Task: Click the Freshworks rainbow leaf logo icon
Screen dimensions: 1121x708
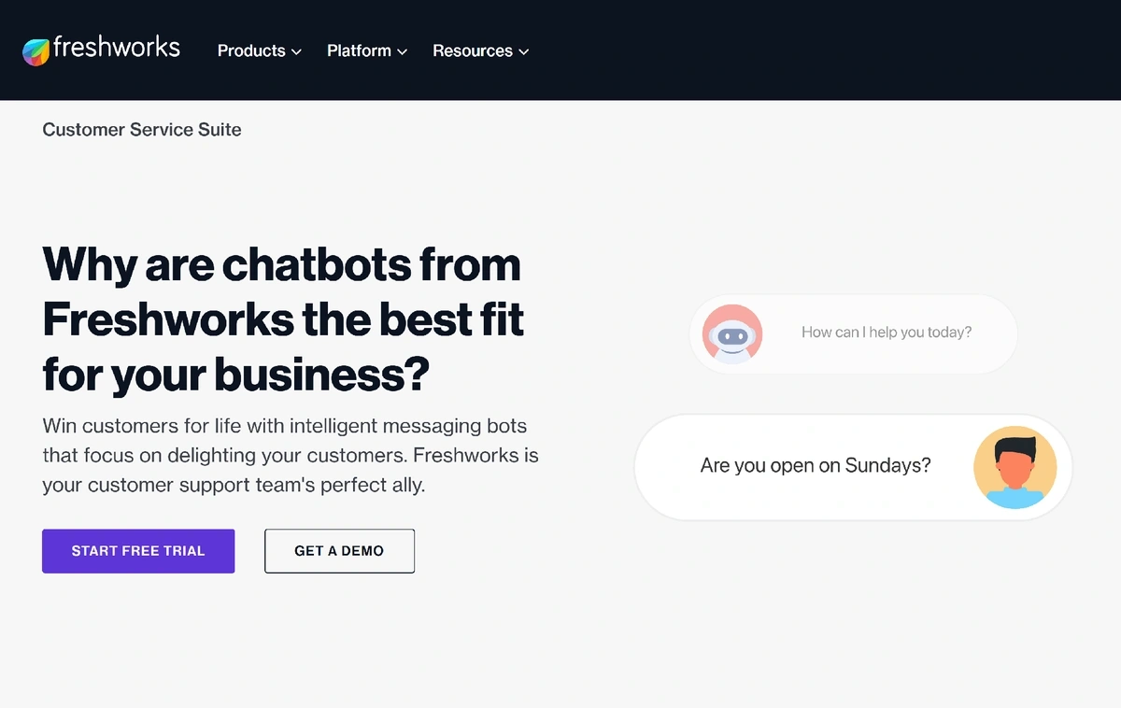Action: [36, 51]
